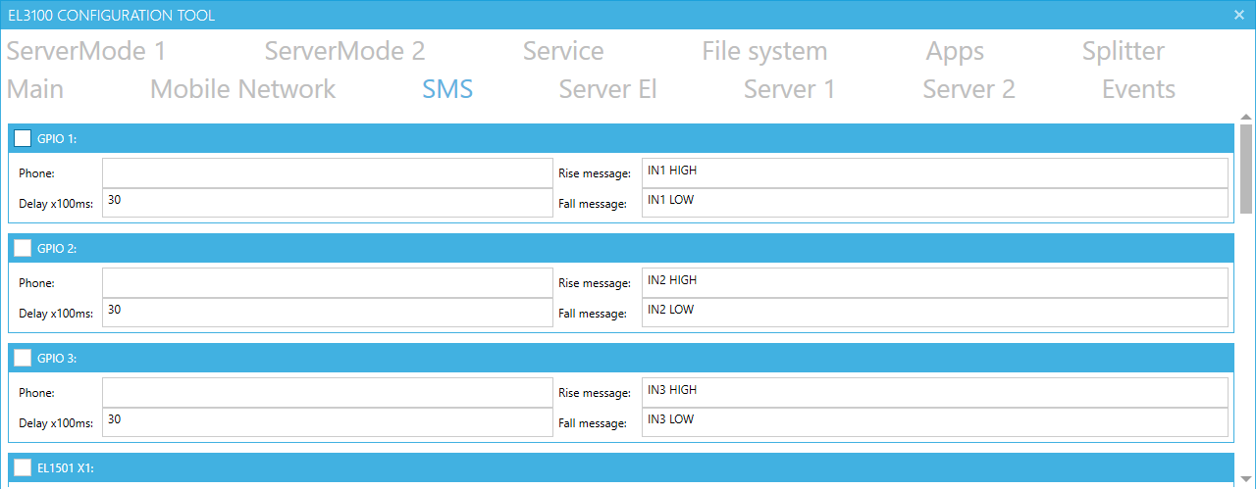Screen dimensions: 1256x489
Task: Switch to the Service tab
Action: tap(563, 51)
